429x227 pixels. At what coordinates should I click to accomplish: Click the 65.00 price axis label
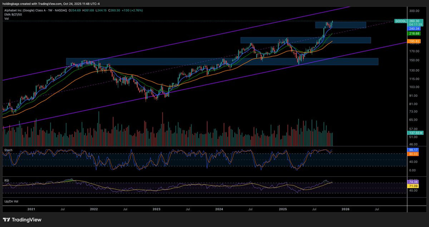point(414,120)
